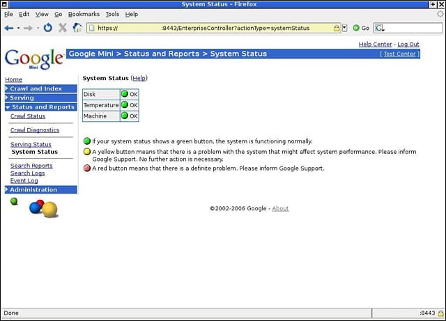Reload the page with the refresh icon
Viewport: 446px width, 321px height.
click(48, 28)
